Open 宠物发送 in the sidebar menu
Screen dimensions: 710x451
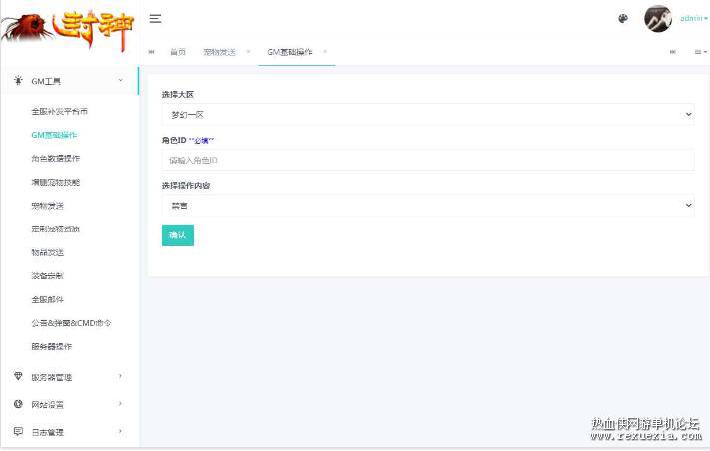click(x=47, y=206)
